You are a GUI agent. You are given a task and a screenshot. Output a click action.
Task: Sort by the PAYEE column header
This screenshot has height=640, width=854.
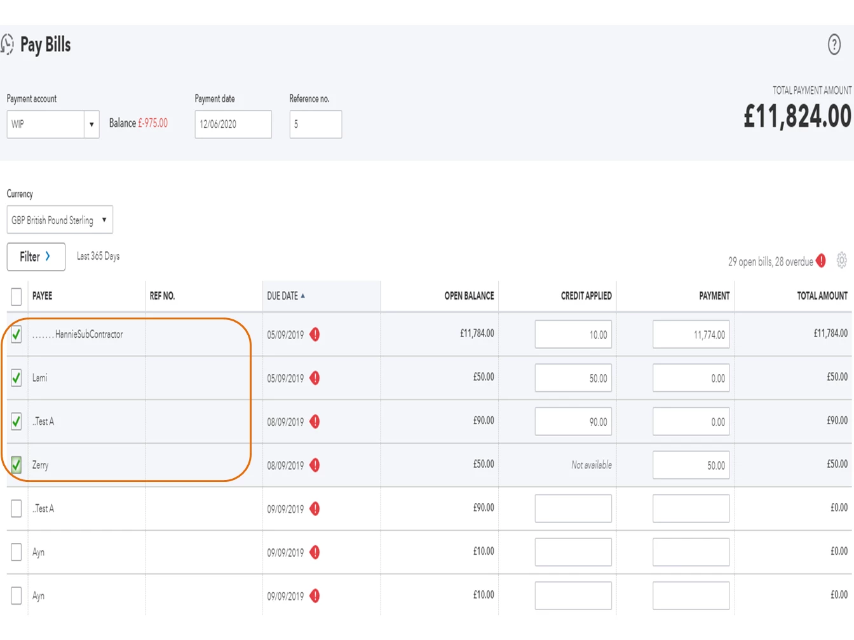(x=43, y=296)
